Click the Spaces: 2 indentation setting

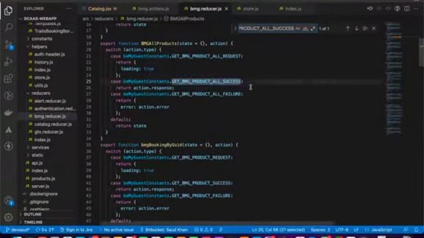coord(320,229)
